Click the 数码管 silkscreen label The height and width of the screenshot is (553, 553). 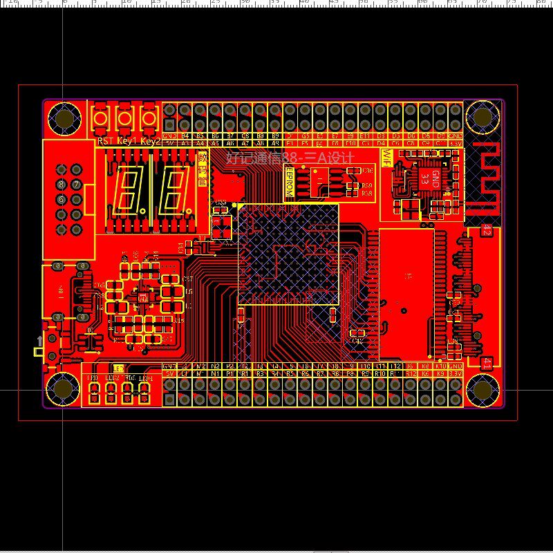point(203,169)
